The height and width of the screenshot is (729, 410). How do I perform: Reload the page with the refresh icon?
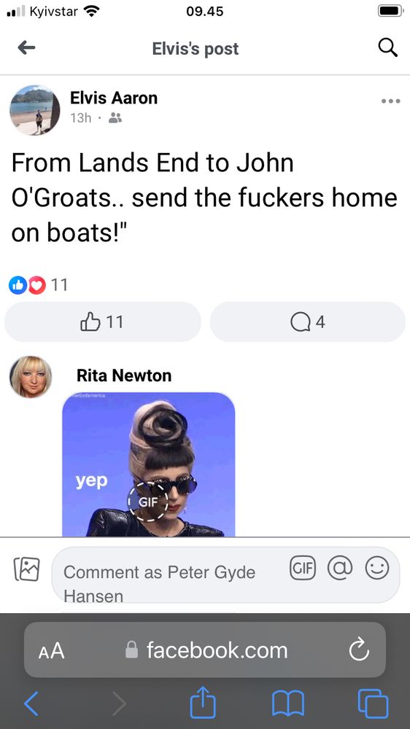[359, 650]
